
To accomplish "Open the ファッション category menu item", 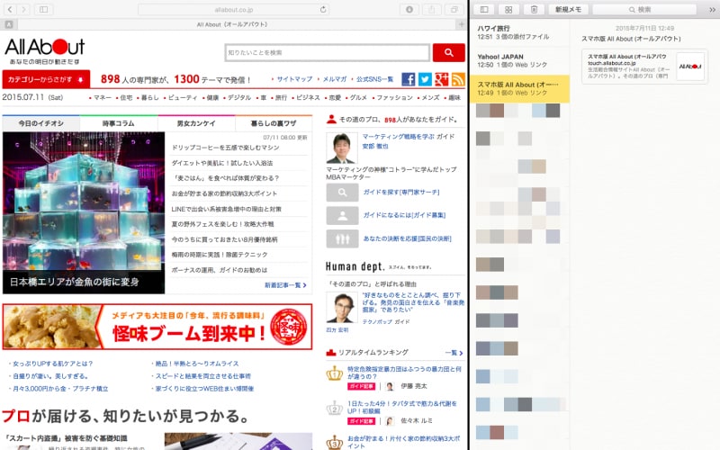I will click(x=394, y=97).
